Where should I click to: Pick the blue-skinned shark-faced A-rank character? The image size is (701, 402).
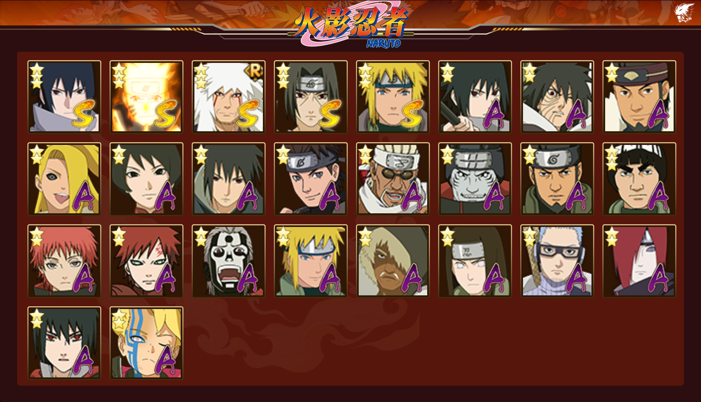475,179
